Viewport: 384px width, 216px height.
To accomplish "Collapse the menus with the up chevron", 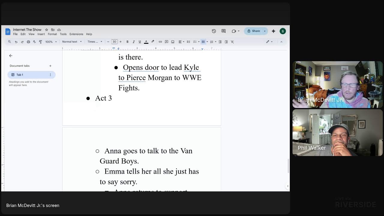I will click(281, 42).
